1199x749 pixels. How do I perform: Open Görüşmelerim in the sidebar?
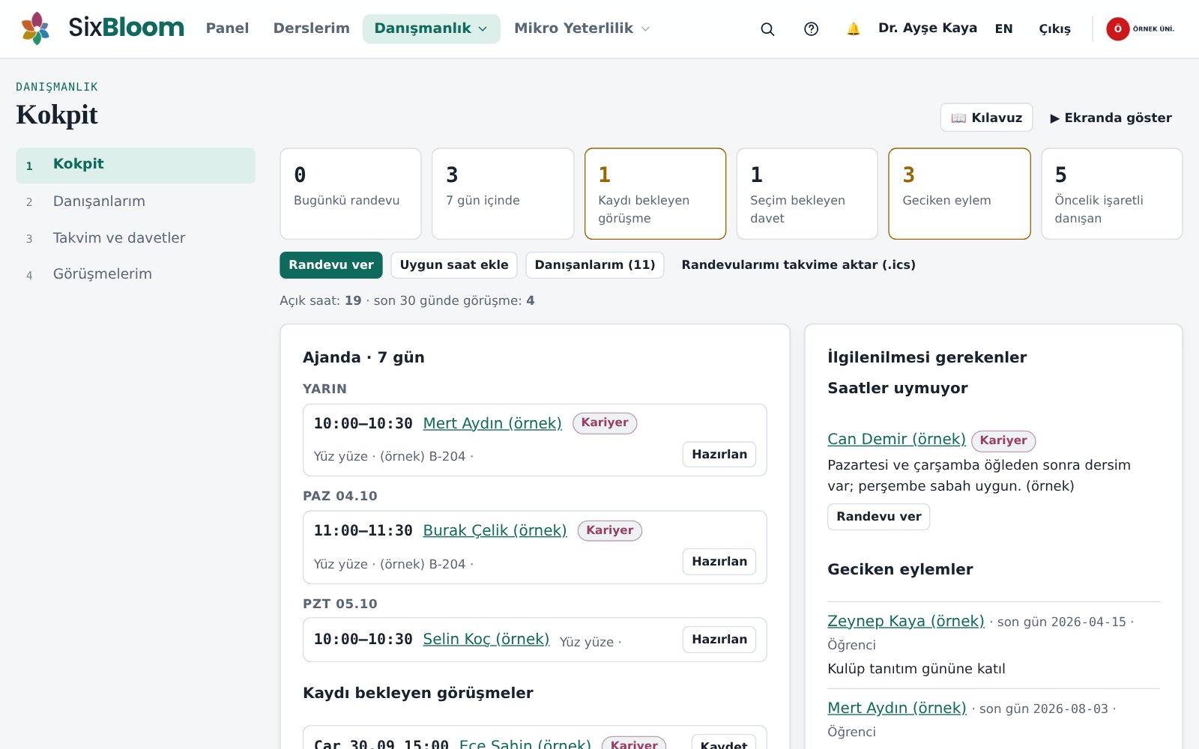(136, 274)
